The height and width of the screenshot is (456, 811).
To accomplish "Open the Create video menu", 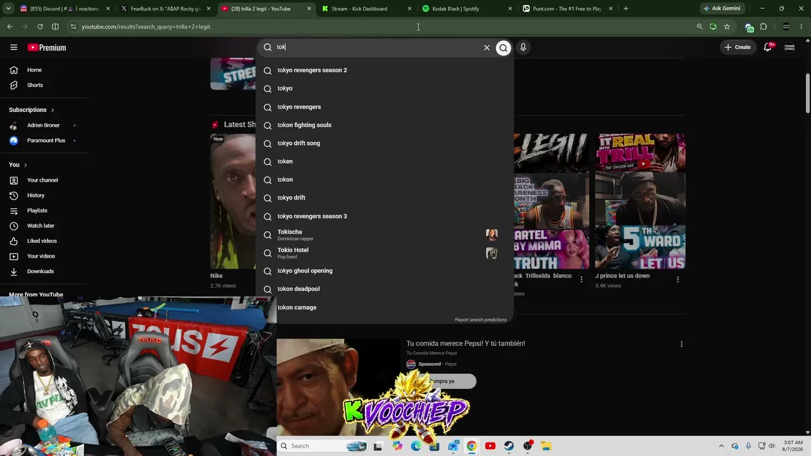I will coord(738,47).
